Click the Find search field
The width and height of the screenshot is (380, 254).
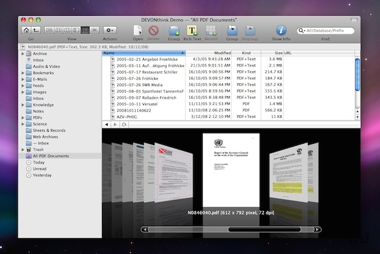[x=331, y=30]
